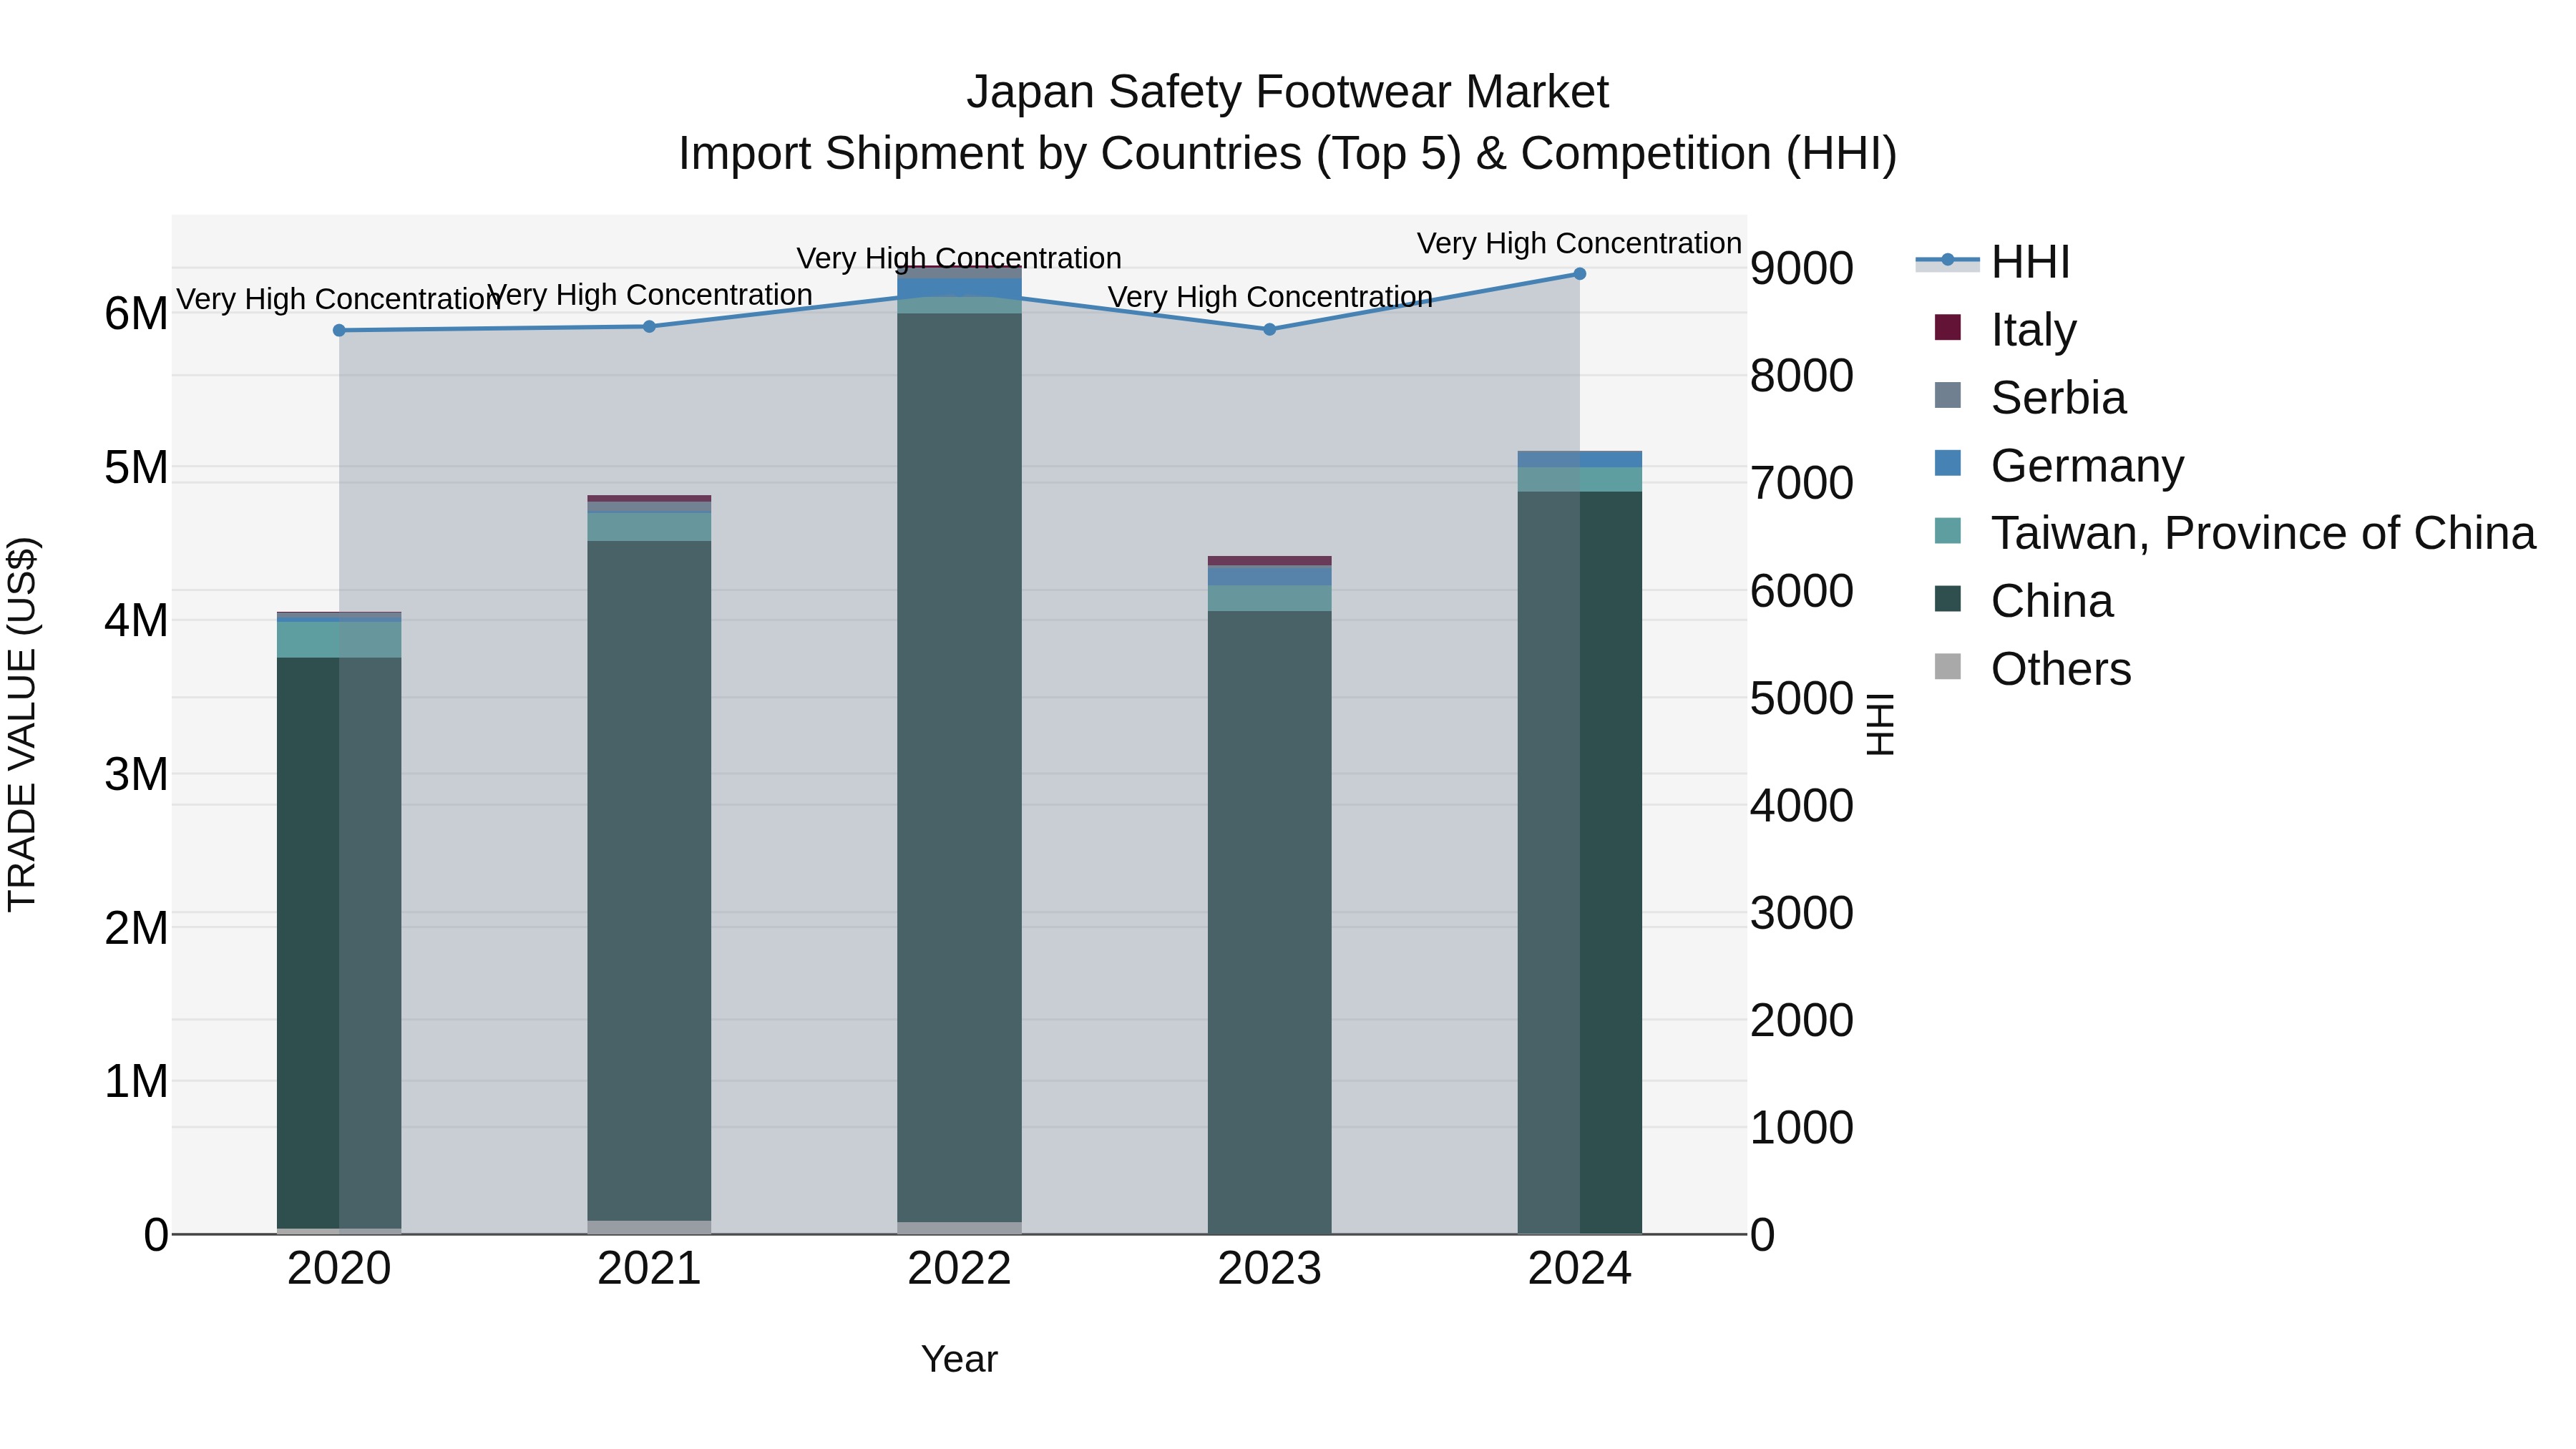Click the 2021 HHI data point
Image resolution: width=2576 pixels, height=1449 pixels.
[x=649, y=326]
